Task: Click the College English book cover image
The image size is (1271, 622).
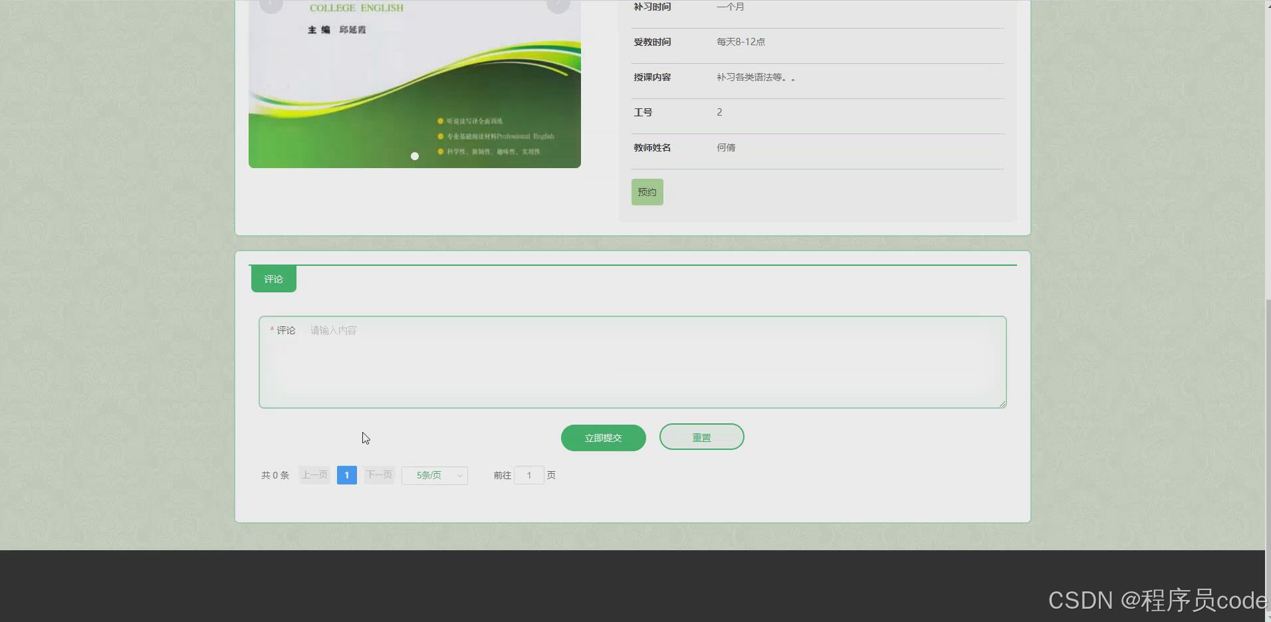Action: point(415,84)
